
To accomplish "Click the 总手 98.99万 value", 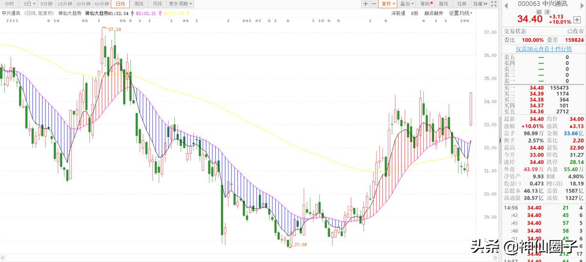I will 533,133.
